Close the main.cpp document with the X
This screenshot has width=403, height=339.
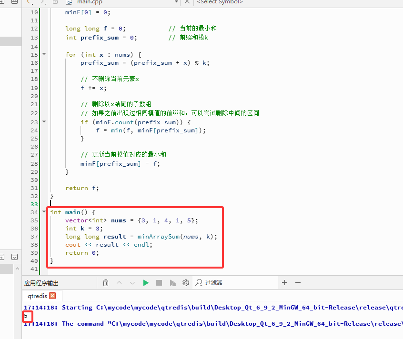(187, 2)
